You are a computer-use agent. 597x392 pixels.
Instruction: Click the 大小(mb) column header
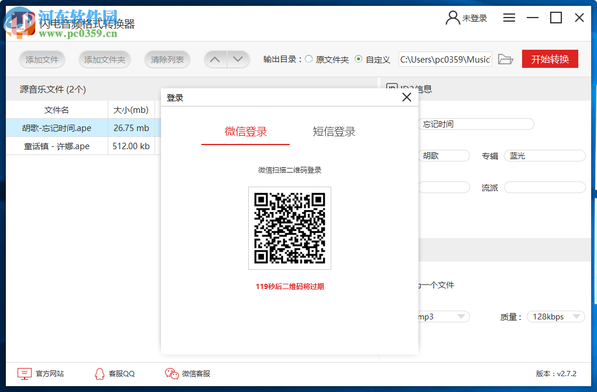(131, 110)
